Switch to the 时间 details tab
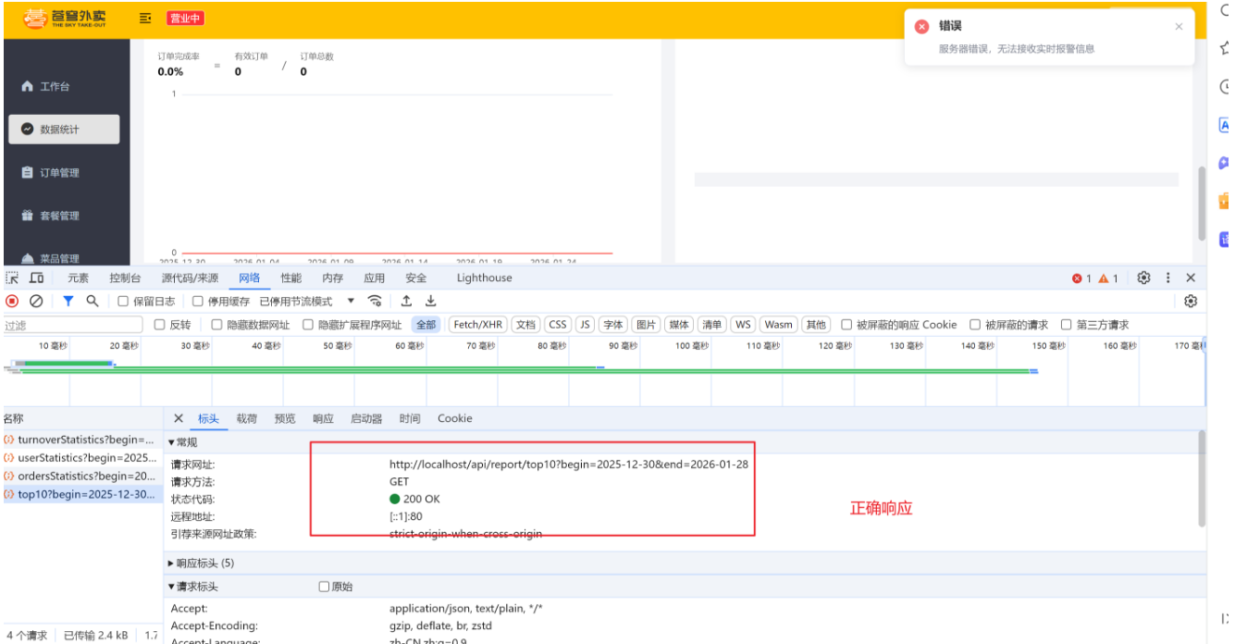The height and width of the screenshot is (644, 1235). (410, 418)
